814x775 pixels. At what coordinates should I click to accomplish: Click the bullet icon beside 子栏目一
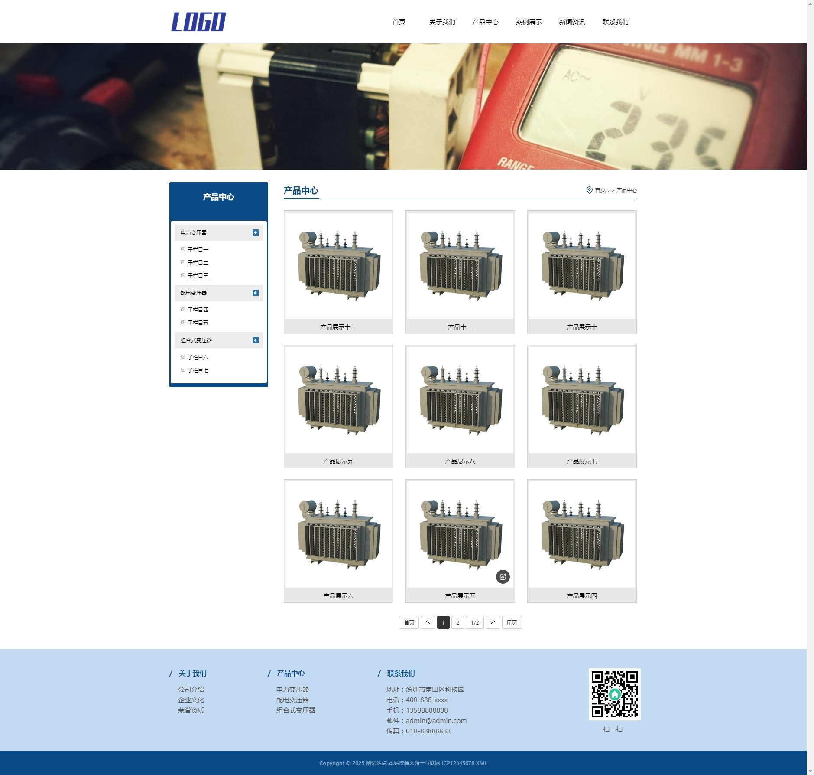point(183,249)
